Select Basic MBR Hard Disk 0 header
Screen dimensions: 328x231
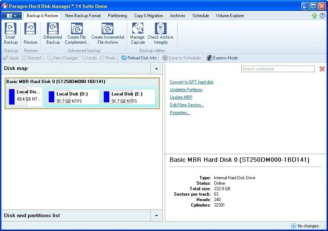tap(56, 81)
